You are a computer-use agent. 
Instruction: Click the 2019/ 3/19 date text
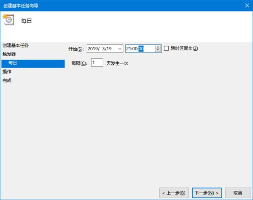coord(100,49)
